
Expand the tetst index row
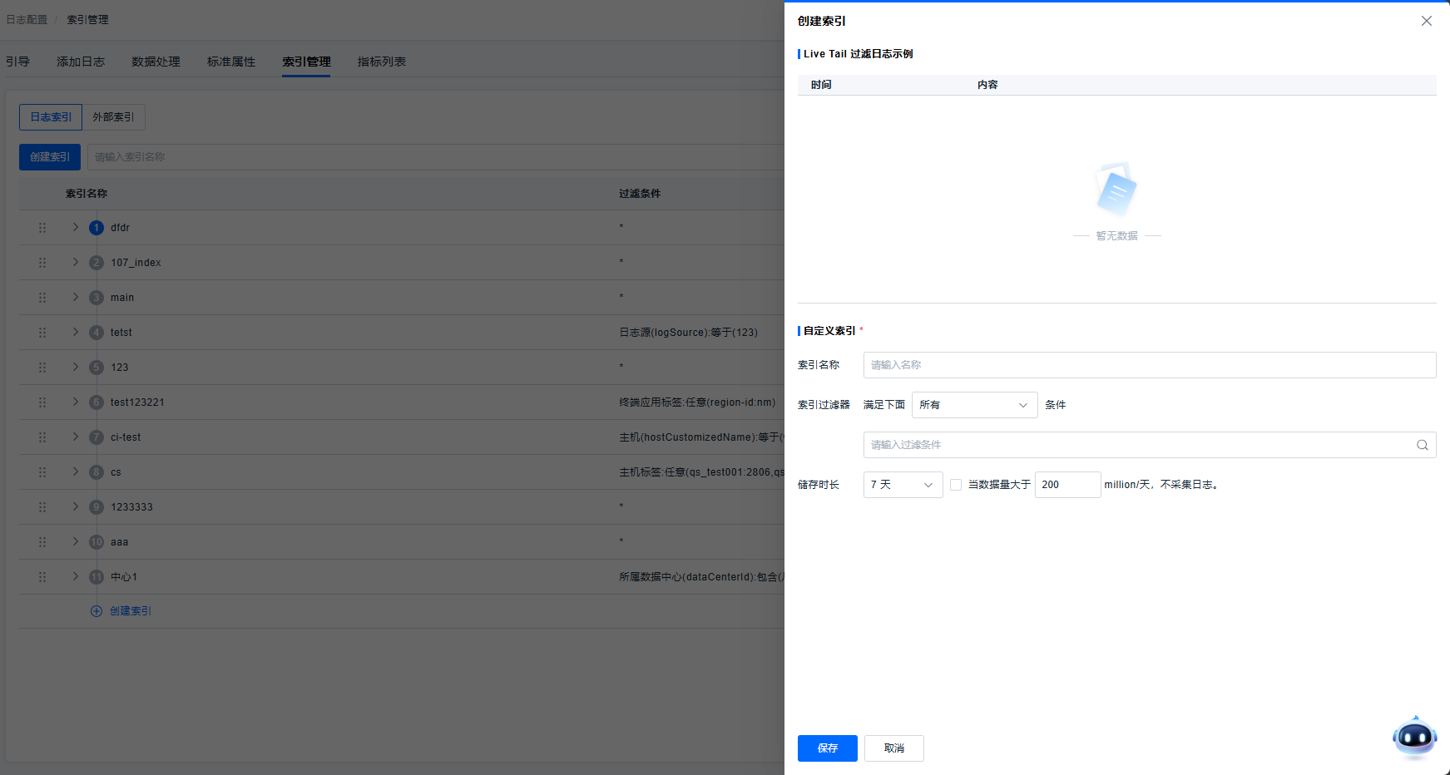tap(76, 333)
